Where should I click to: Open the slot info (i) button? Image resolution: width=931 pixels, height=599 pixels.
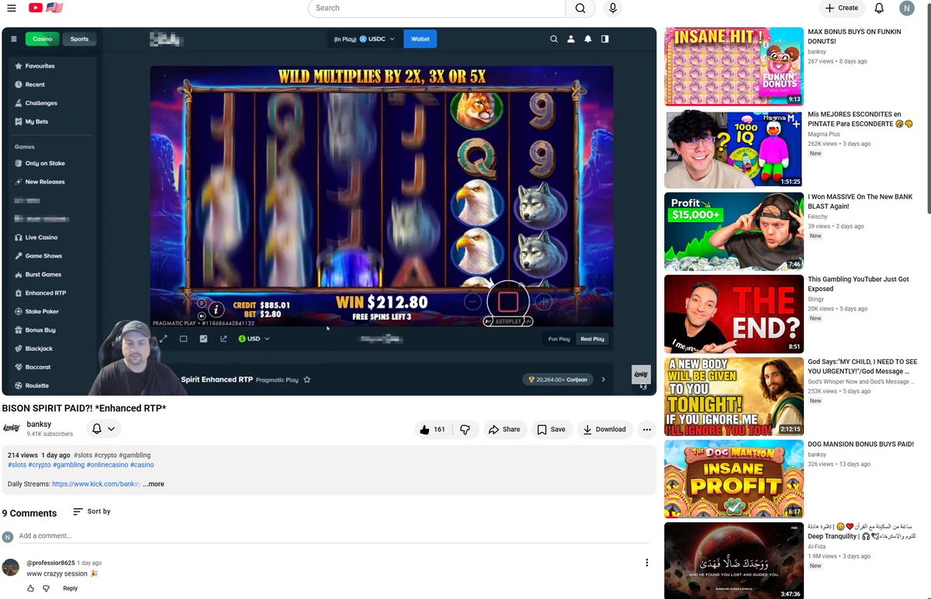[217, 309]
